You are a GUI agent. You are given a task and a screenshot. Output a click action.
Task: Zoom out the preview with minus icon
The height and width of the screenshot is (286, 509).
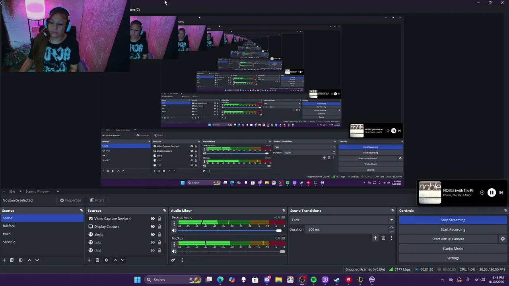coord(4,191)
